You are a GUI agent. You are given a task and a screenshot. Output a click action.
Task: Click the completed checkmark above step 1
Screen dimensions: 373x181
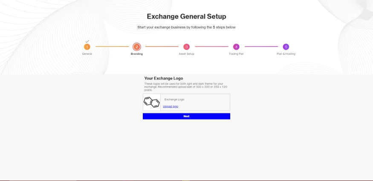point(87,41)
